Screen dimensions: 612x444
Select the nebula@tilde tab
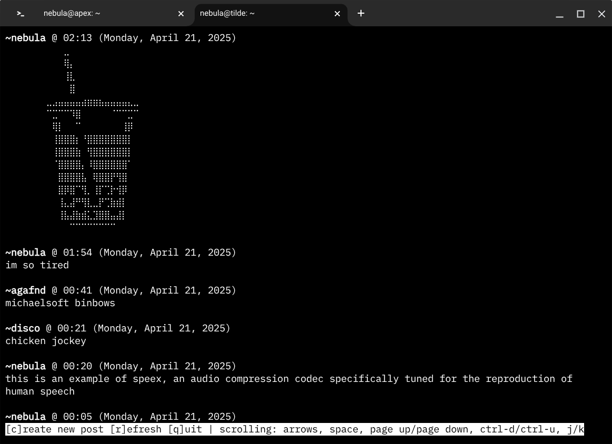pos(227,14)
